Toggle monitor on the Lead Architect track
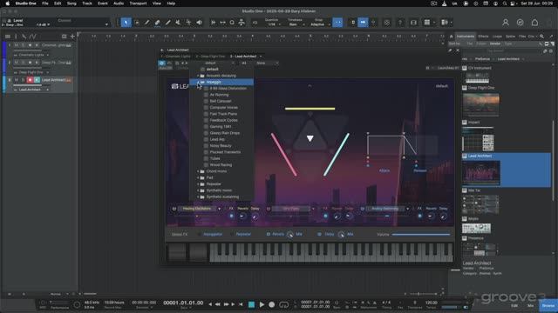The height and width of the screenshot is (313, 558). [37, 80]
